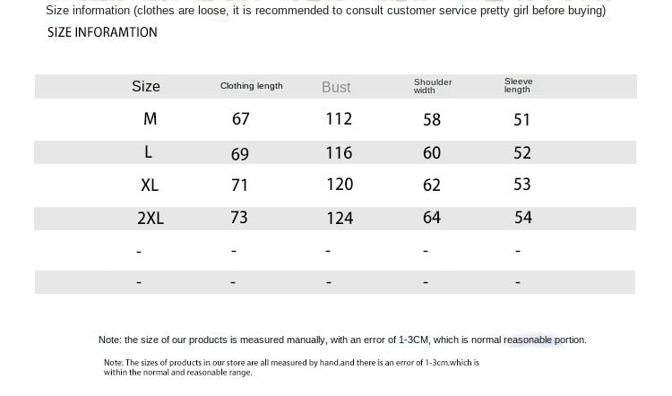
Task: Select the Shoulder width header
Action: tap(433, 86)
